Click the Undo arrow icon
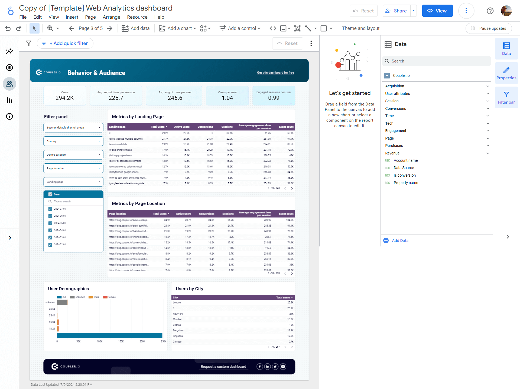Screen dimensions: 520x389 (8, 28)
